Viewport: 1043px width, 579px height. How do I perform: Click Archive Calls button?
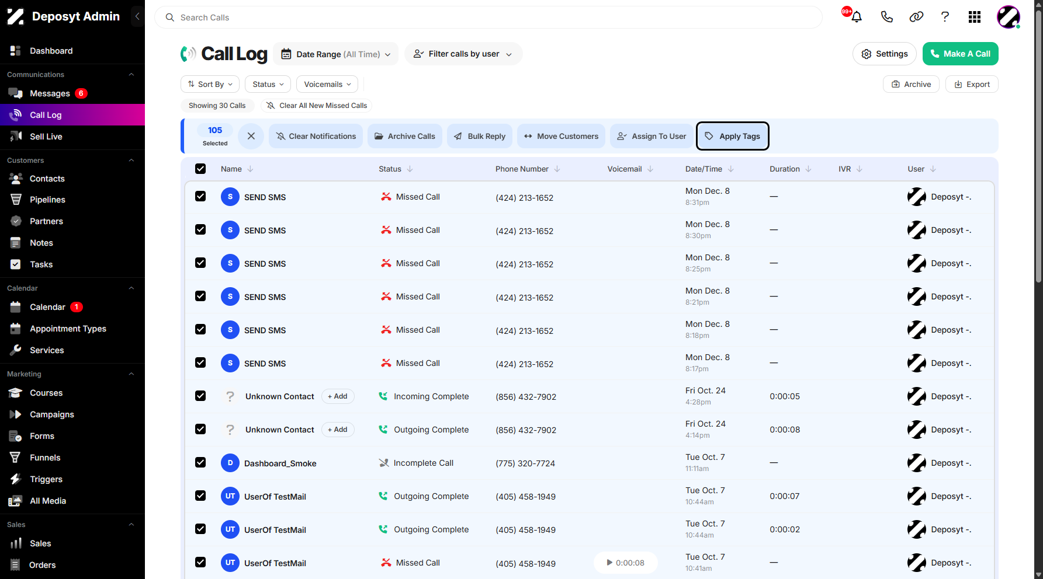pos(405,136)
